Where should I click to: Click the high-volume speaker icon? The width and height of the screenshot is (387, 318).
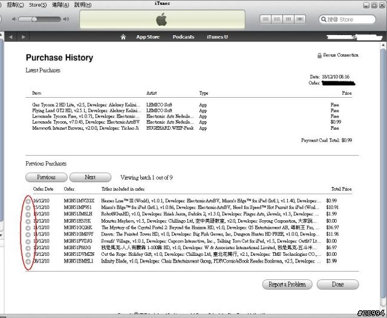click(x=66, y=19)
